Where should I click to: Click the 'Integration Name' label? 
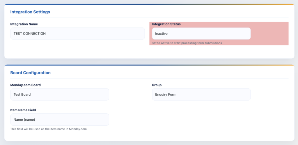tap(24, 24)
